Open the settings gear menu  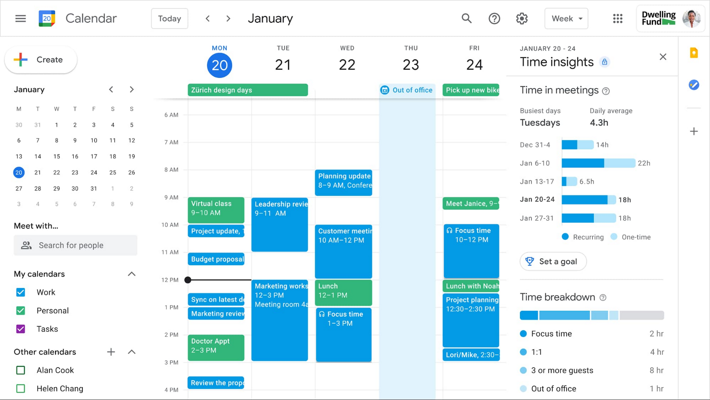click(x=522, y=18)
